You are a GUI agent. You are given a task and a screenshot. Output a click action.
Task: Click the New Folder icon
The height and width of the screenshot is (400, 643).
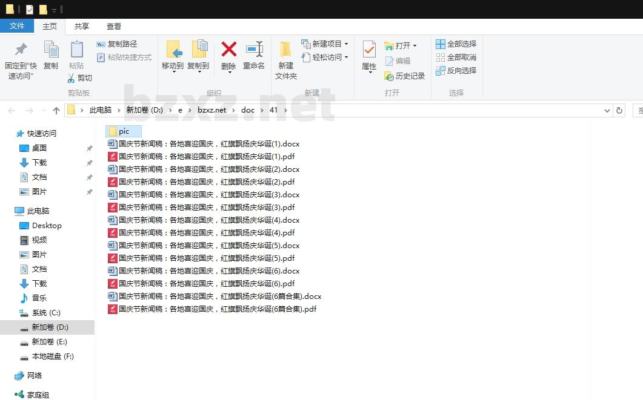click(x=285, y=50)
